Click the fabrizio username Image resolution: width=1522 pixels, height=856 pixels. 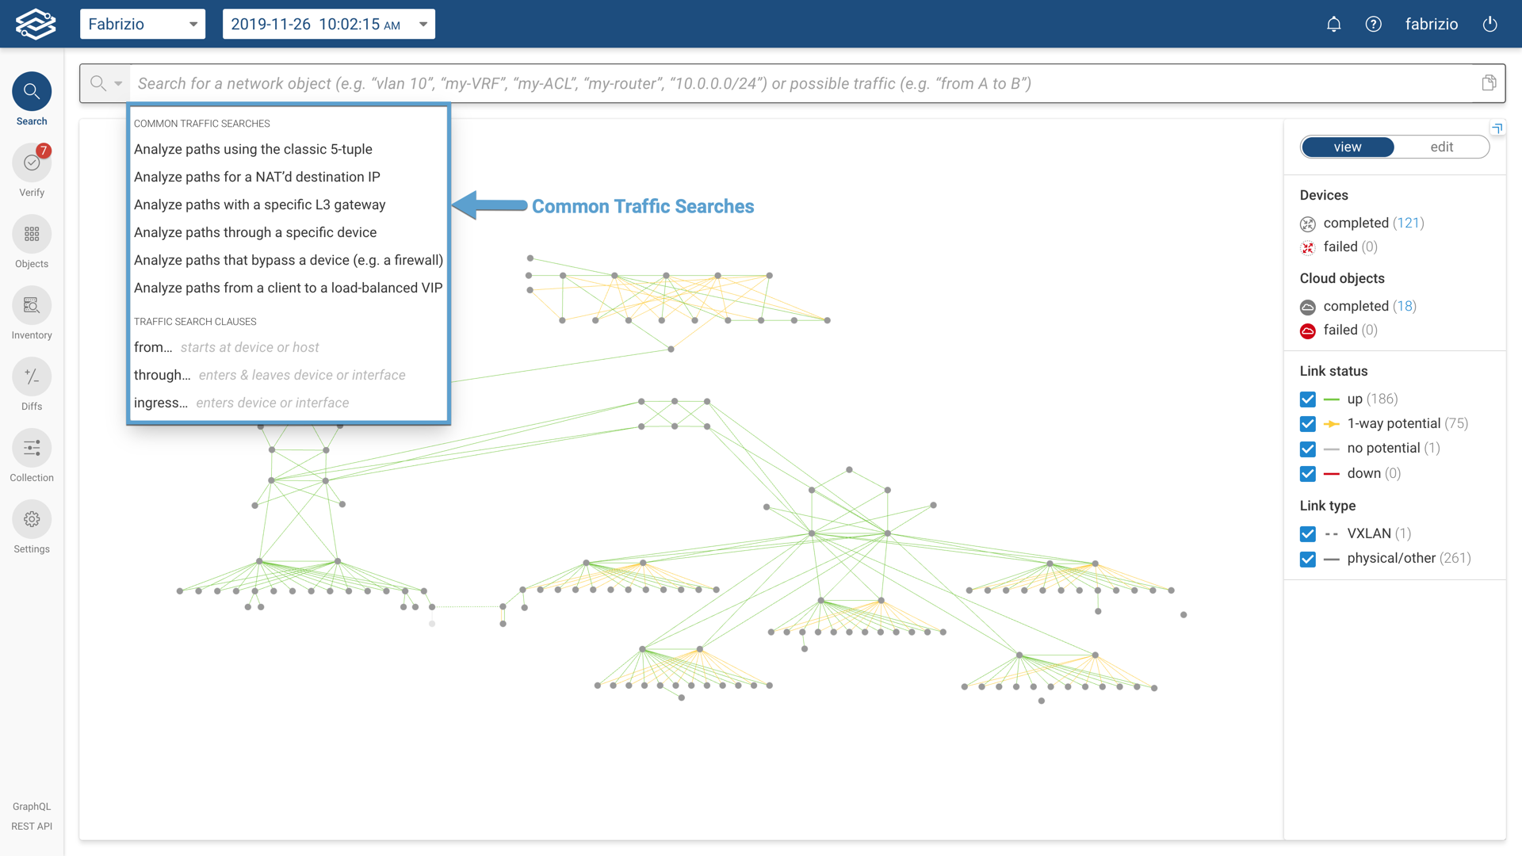point(1432,24)
